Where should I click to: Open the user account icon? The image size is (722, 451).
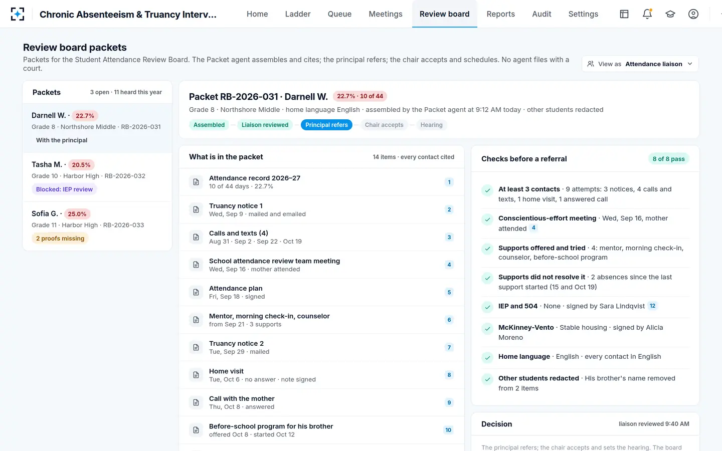point(693,14)
